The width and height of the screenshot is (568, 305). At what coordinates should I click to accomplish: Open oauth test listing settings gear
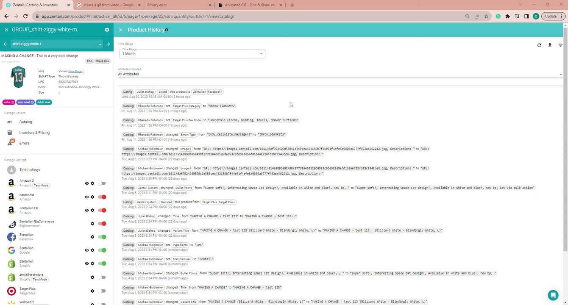92,197
